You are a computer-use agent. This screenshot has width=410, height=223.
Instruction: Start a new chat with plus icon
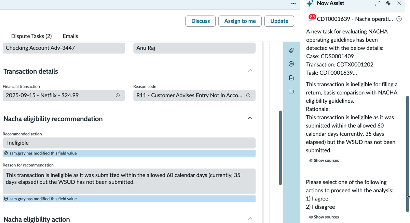coord(399,19)
